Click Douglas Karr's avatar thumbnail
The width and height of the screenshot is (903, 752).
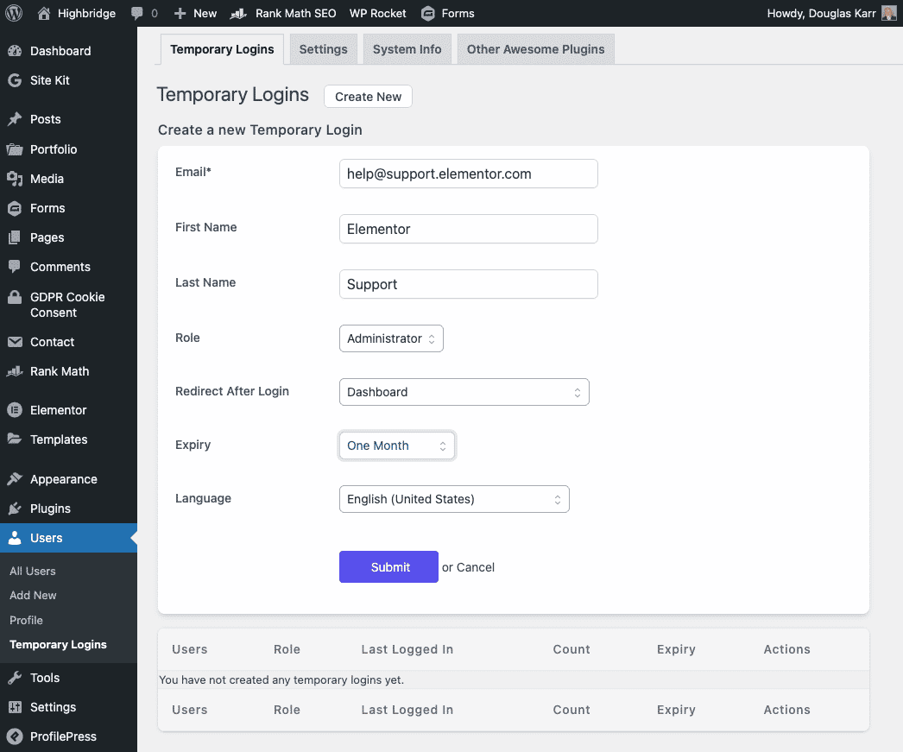(888, 13)
